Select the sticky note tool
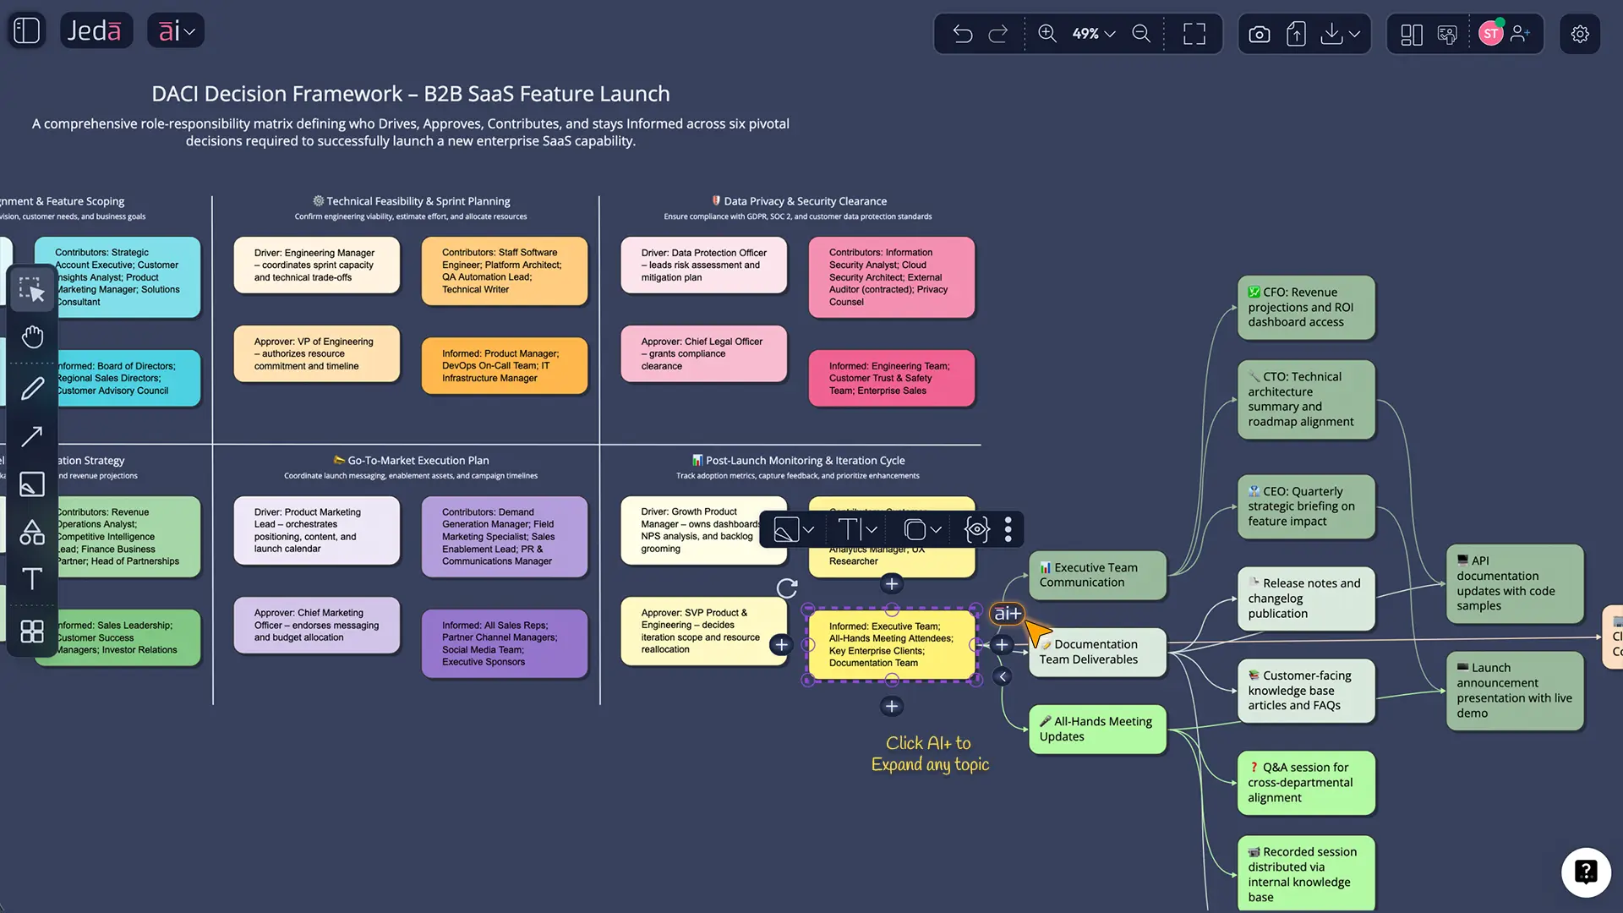This screenshot has width=1623, height=913. click(32, 484)
